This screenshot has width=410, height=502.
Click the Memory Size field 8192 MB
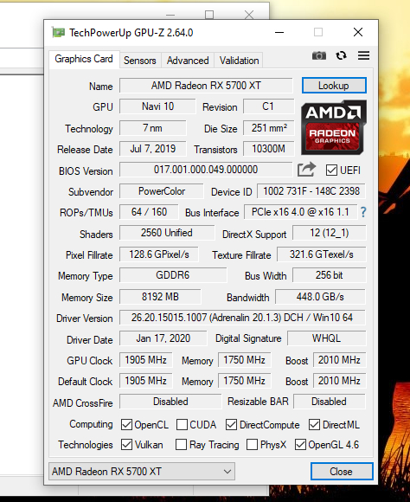coord(160,297)
